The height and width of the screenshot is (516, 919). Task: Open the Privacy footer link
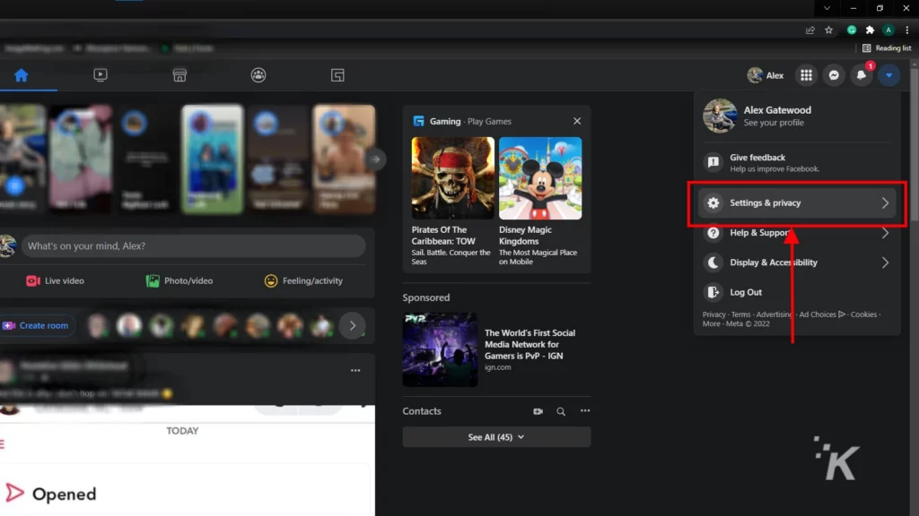(x=713, y=314)
